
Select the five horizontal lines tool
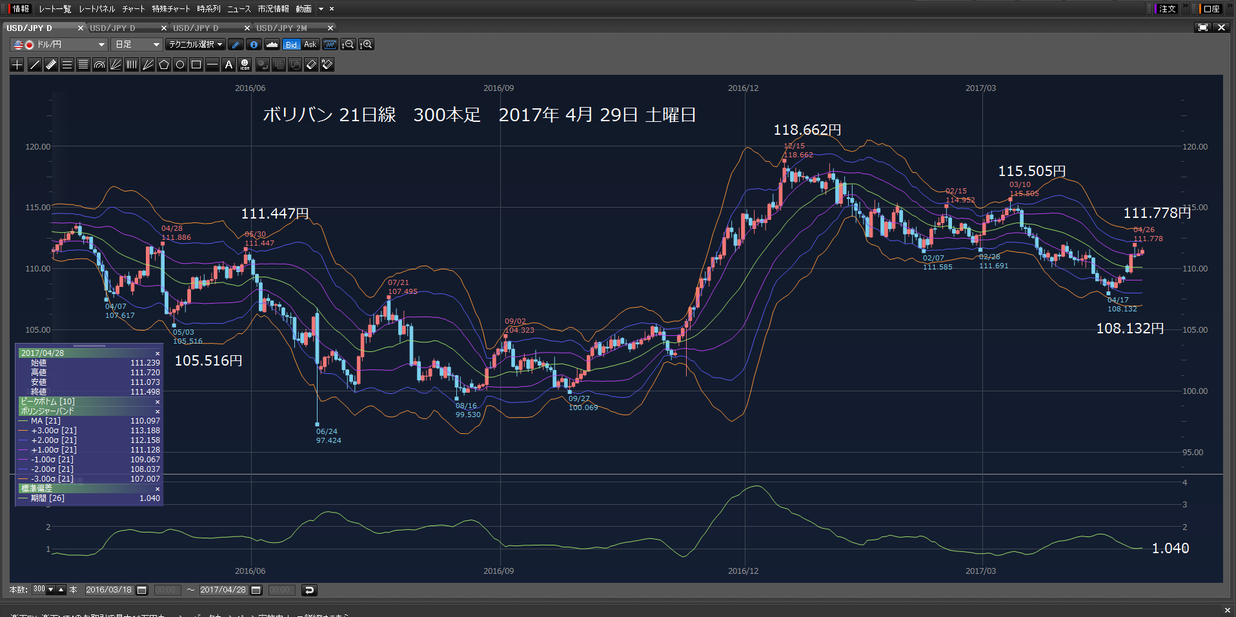[x=83, y=64]
